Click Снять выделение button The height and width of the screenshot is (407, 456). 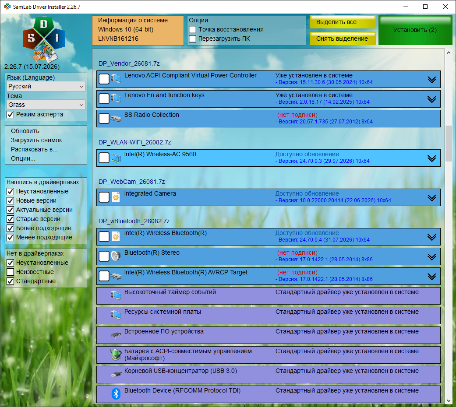click(343, 39)
